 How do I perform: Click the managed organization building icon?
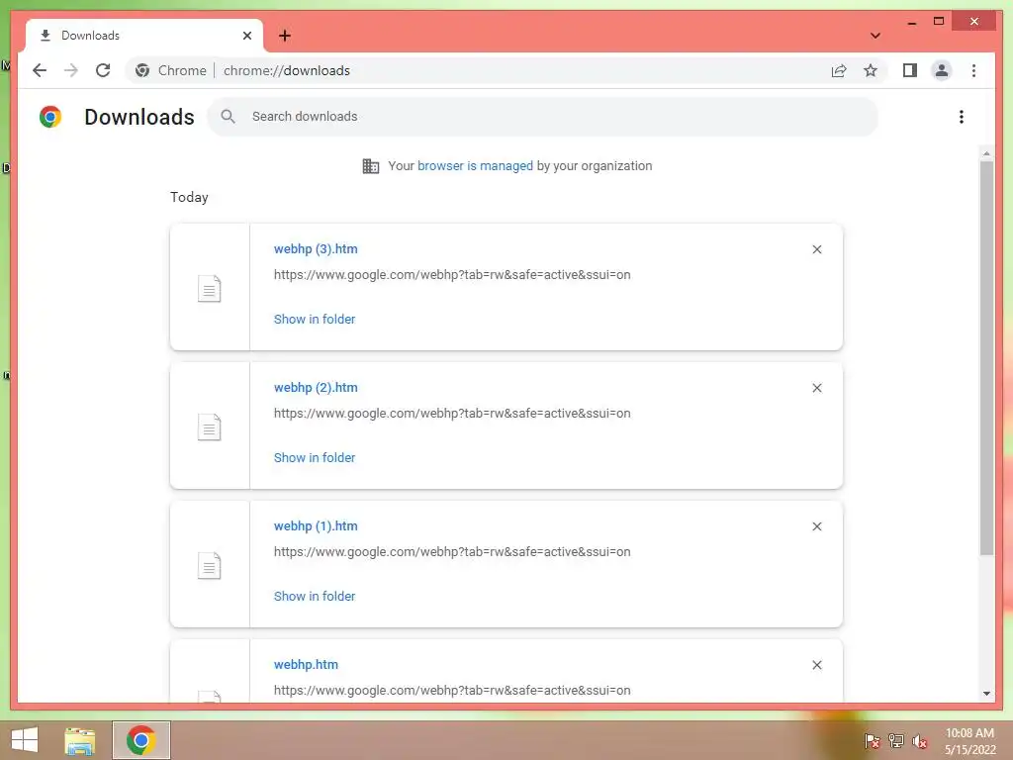371,166
